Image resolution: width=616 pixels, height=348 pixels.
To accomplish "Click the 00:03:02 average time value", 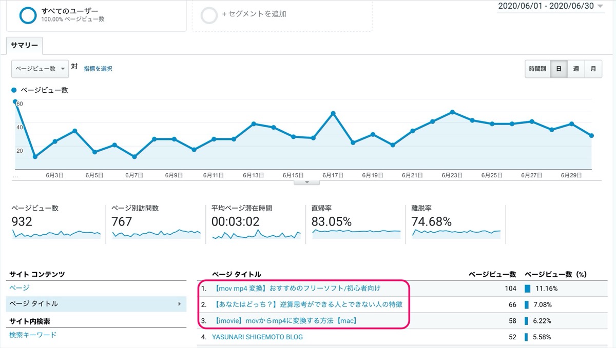I will [x=236, y=222].
